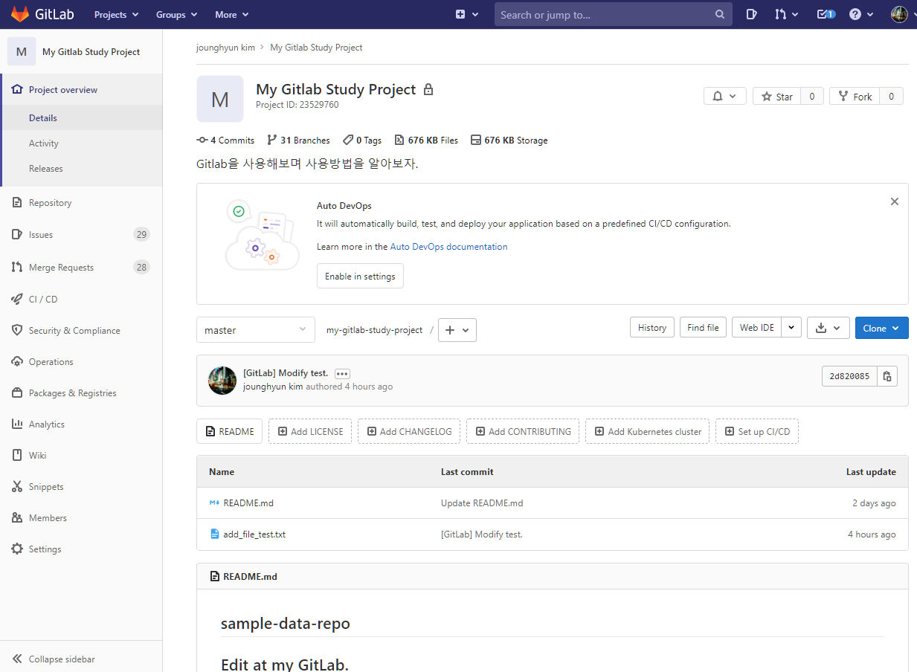Image resolution: width=917 pixels, height=672 pixels.
Task: Click the Packages & Registries icon
Action: click(x=17, y=392)
